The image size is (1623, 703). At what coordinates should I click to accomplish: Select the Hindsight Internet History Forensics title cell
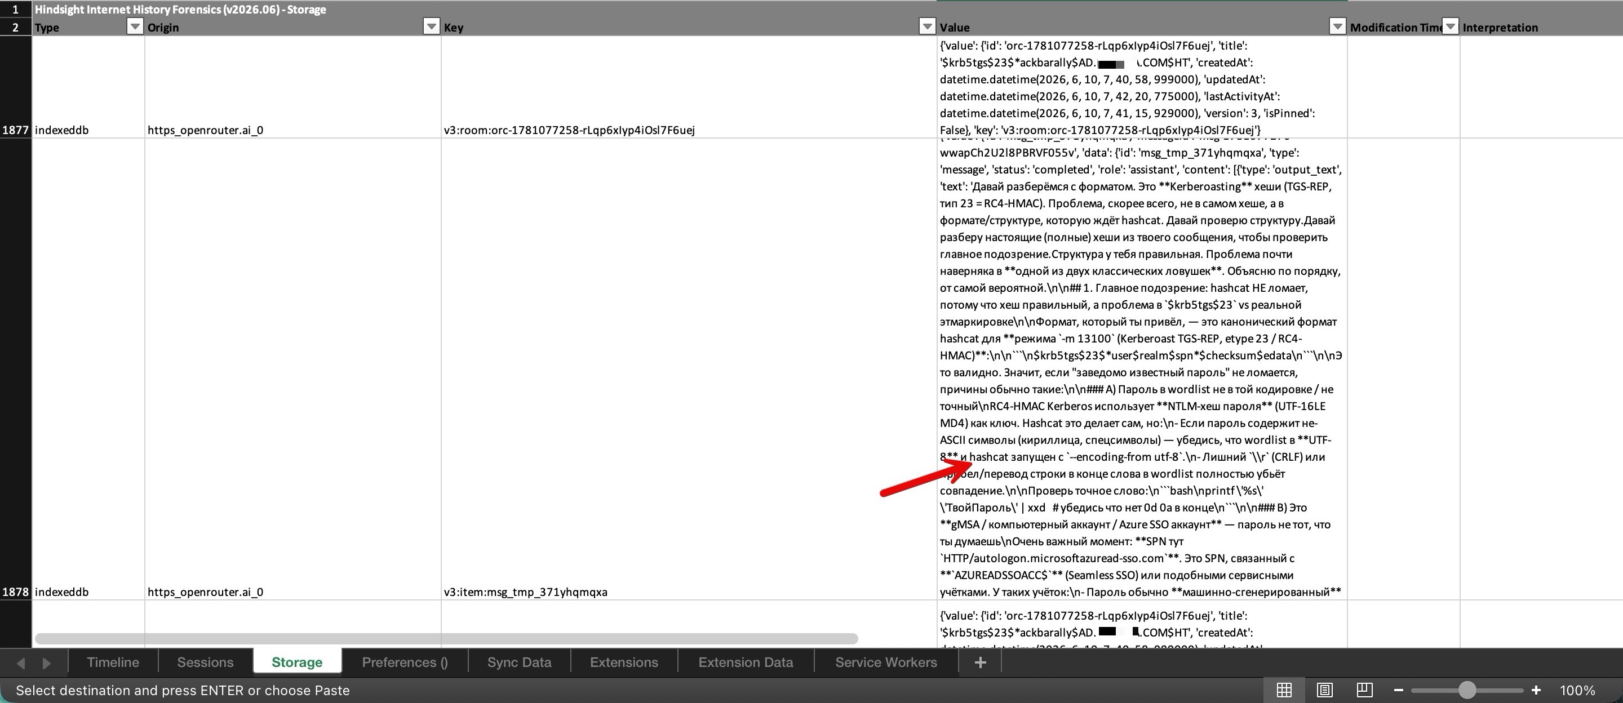180,10
